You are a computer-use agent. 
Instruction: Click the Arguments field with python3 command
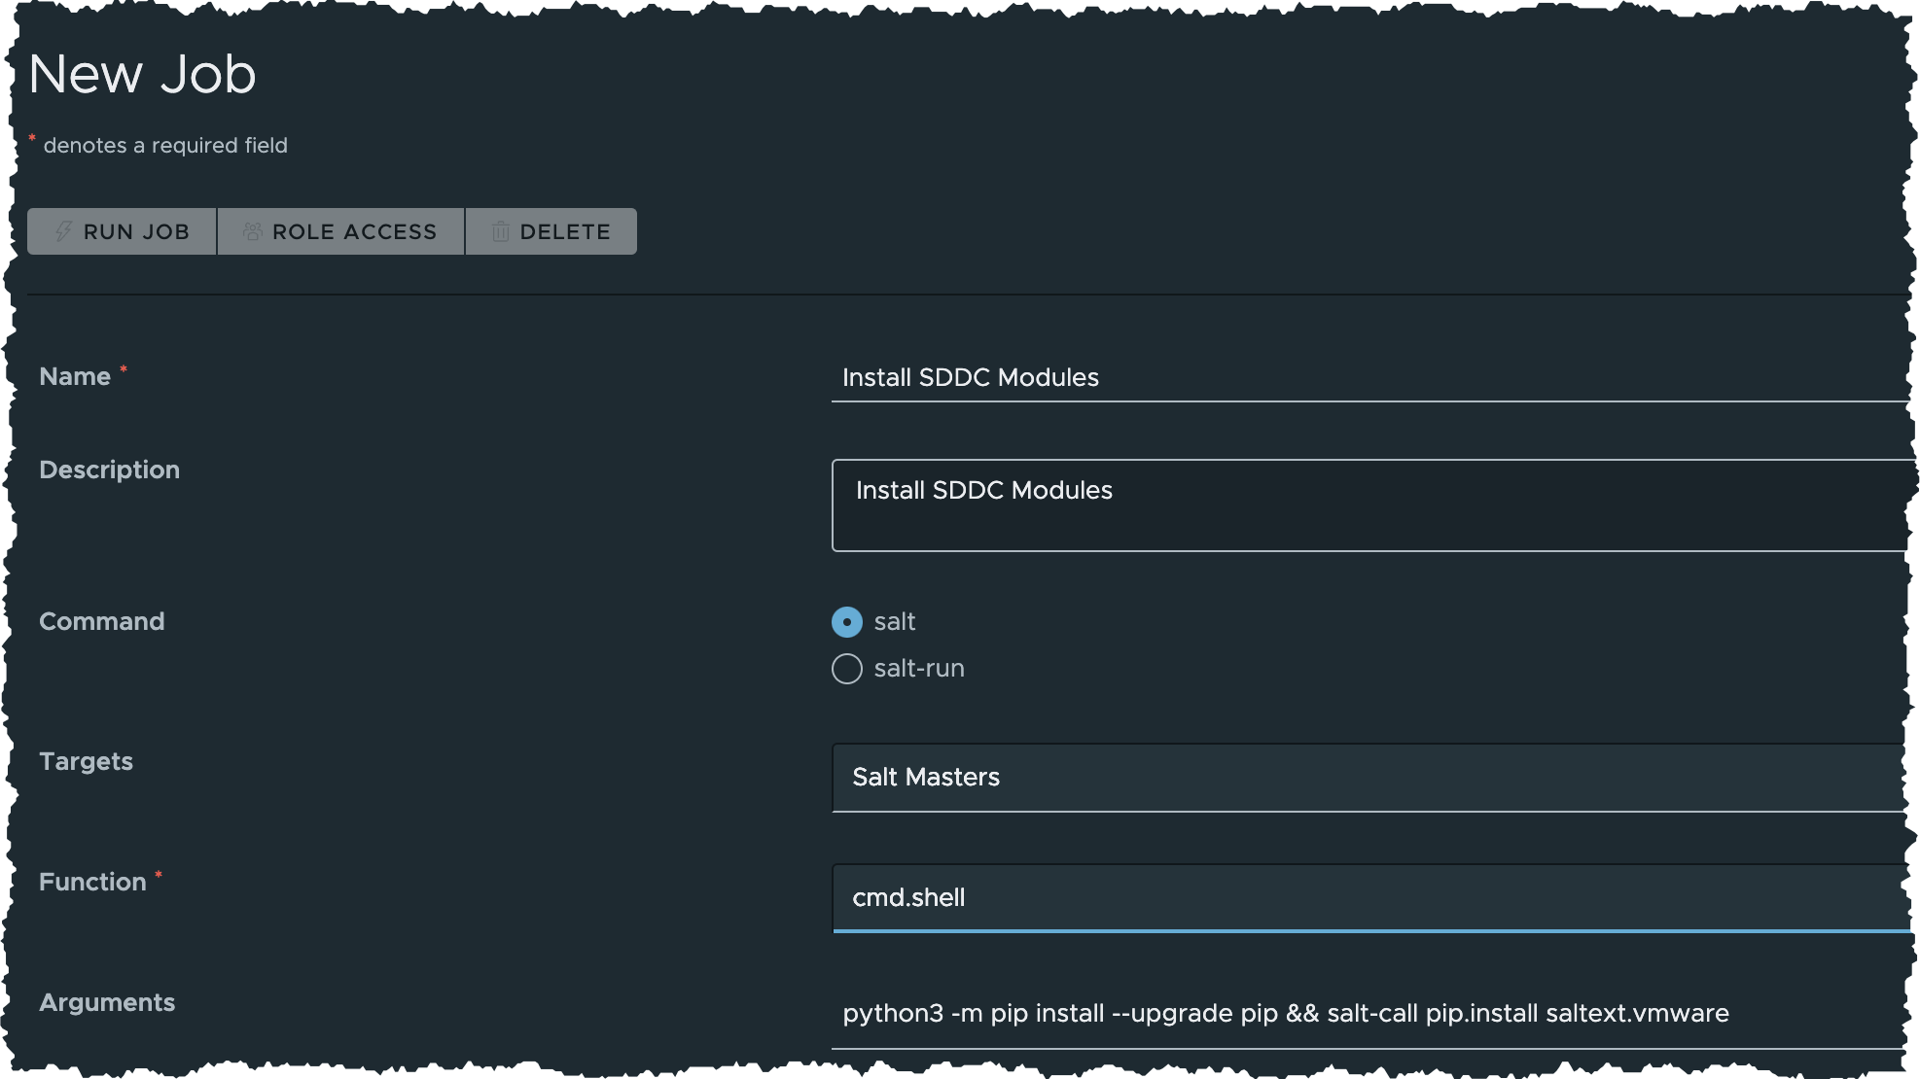coord(1369,1014)
